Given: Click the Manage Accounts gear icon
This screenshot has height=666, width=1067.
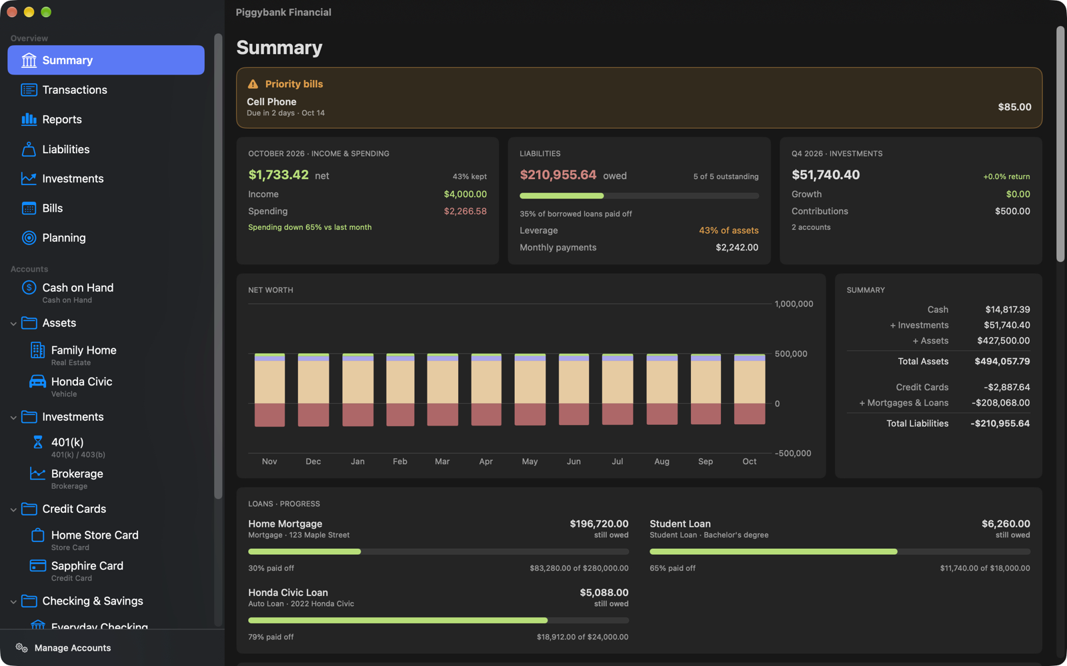Looking at the screenshot, I should pos(21,648).
